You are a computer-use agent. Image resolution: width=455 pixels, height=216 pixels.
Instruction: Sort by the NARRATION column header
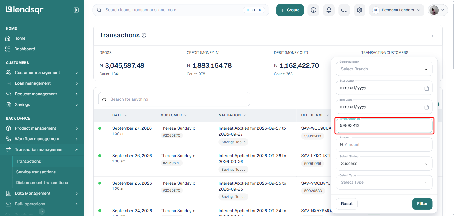coord(232,115)
